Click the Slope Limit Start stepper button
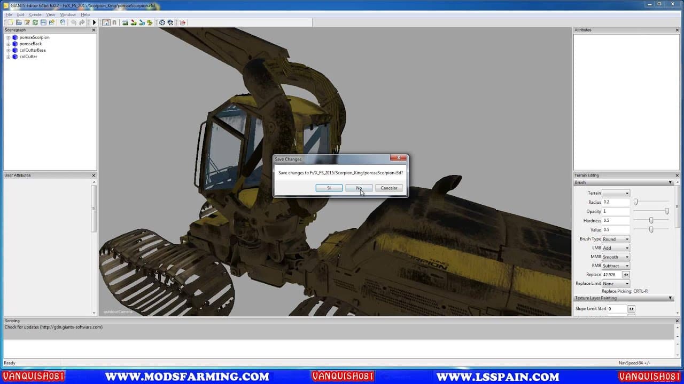684x384 pixels. coord(631,309)
